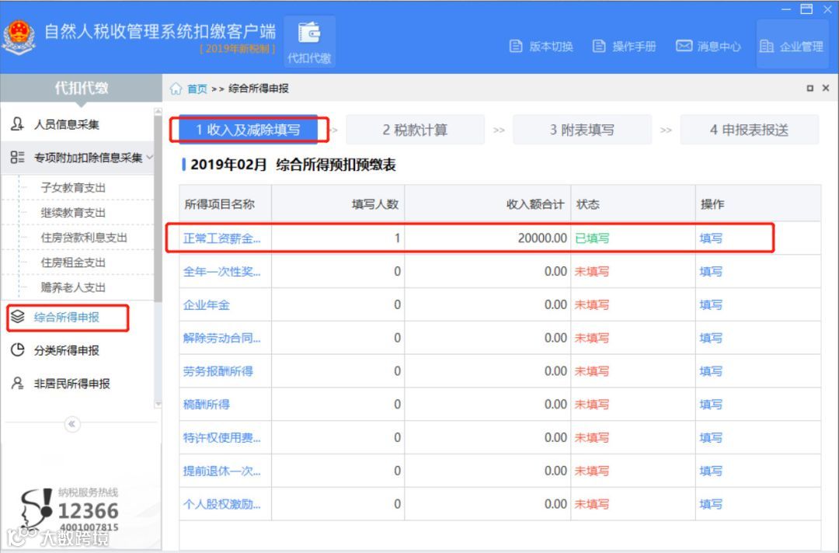The image size is (839, 553).
Task: Click the 状态 column header
Action: coord(633,203)
